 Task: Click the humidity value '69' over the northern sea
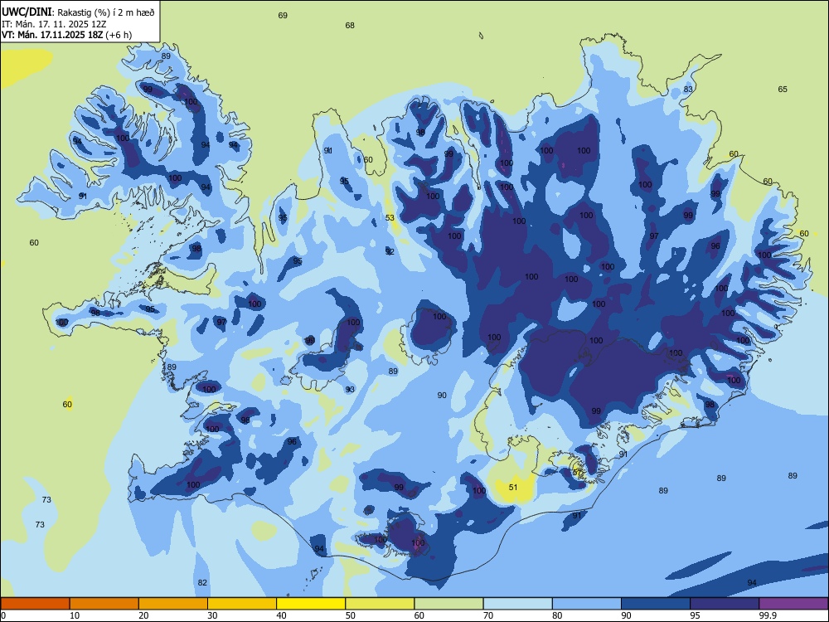tap(283, 15)
